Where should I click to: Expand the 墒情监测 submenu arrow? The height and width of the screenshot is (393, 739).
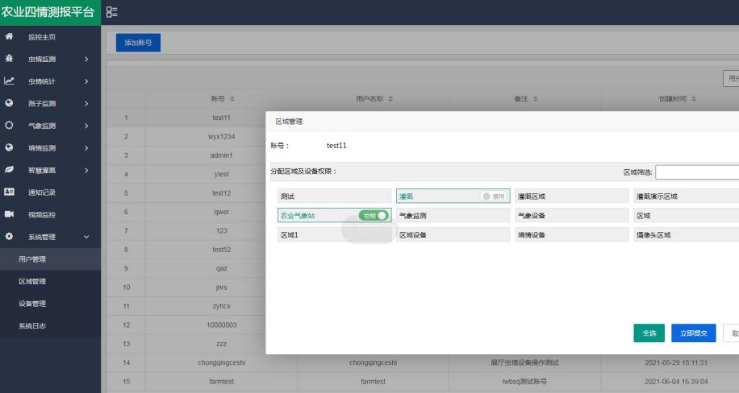pos(86,148)
